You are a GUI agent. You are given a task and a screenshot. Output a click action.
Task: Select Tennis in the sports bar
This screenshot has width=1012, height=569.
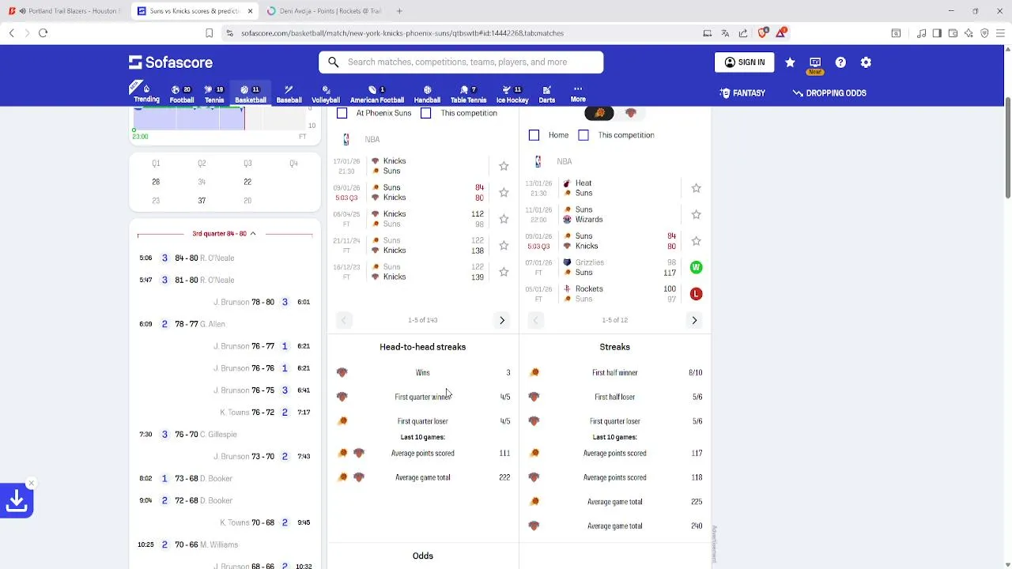tap(214, 94)
